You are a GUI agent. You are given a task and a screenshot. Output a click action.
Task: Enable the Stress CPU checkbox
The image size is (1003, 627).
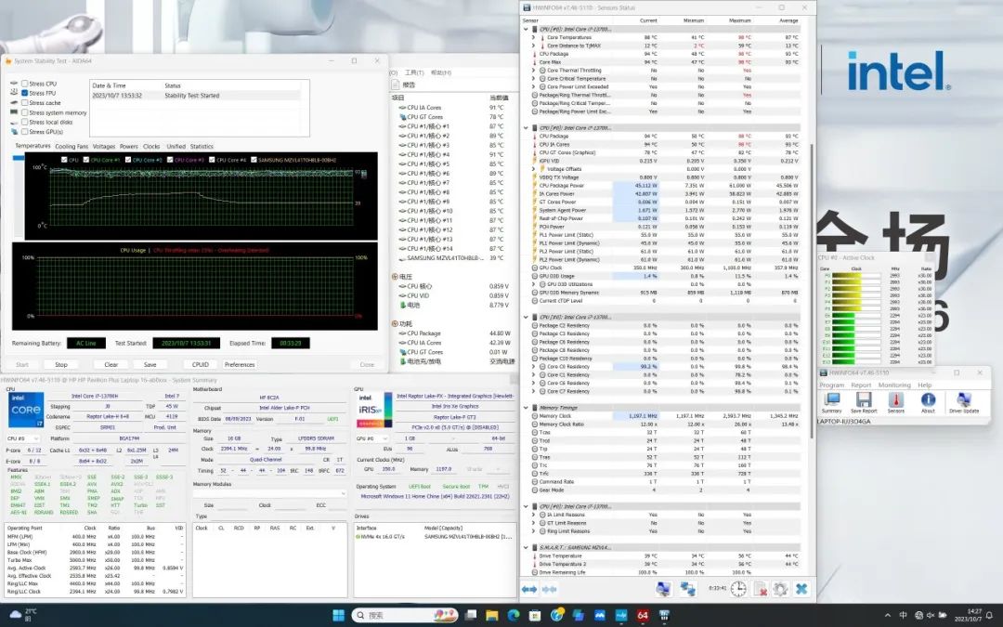pos(25,84)
